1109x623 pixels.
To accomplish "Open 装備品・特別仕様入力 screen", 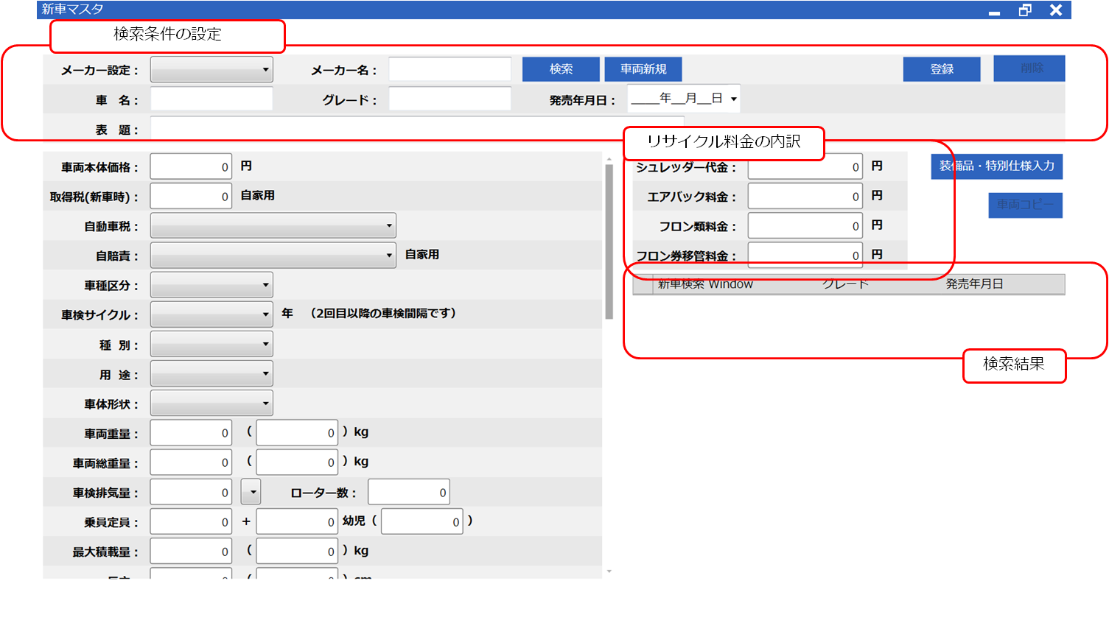I will coord(996,166).
